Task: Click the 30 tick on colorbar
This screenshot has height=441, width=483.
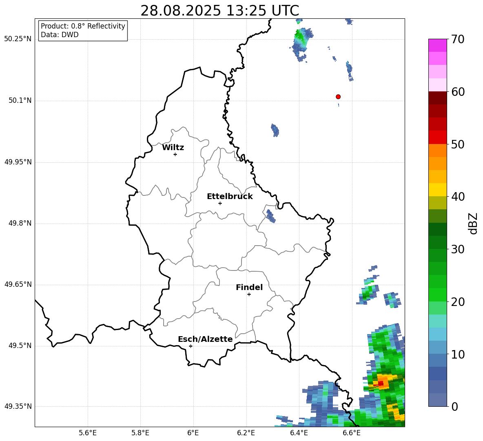Action: (458, 249)
